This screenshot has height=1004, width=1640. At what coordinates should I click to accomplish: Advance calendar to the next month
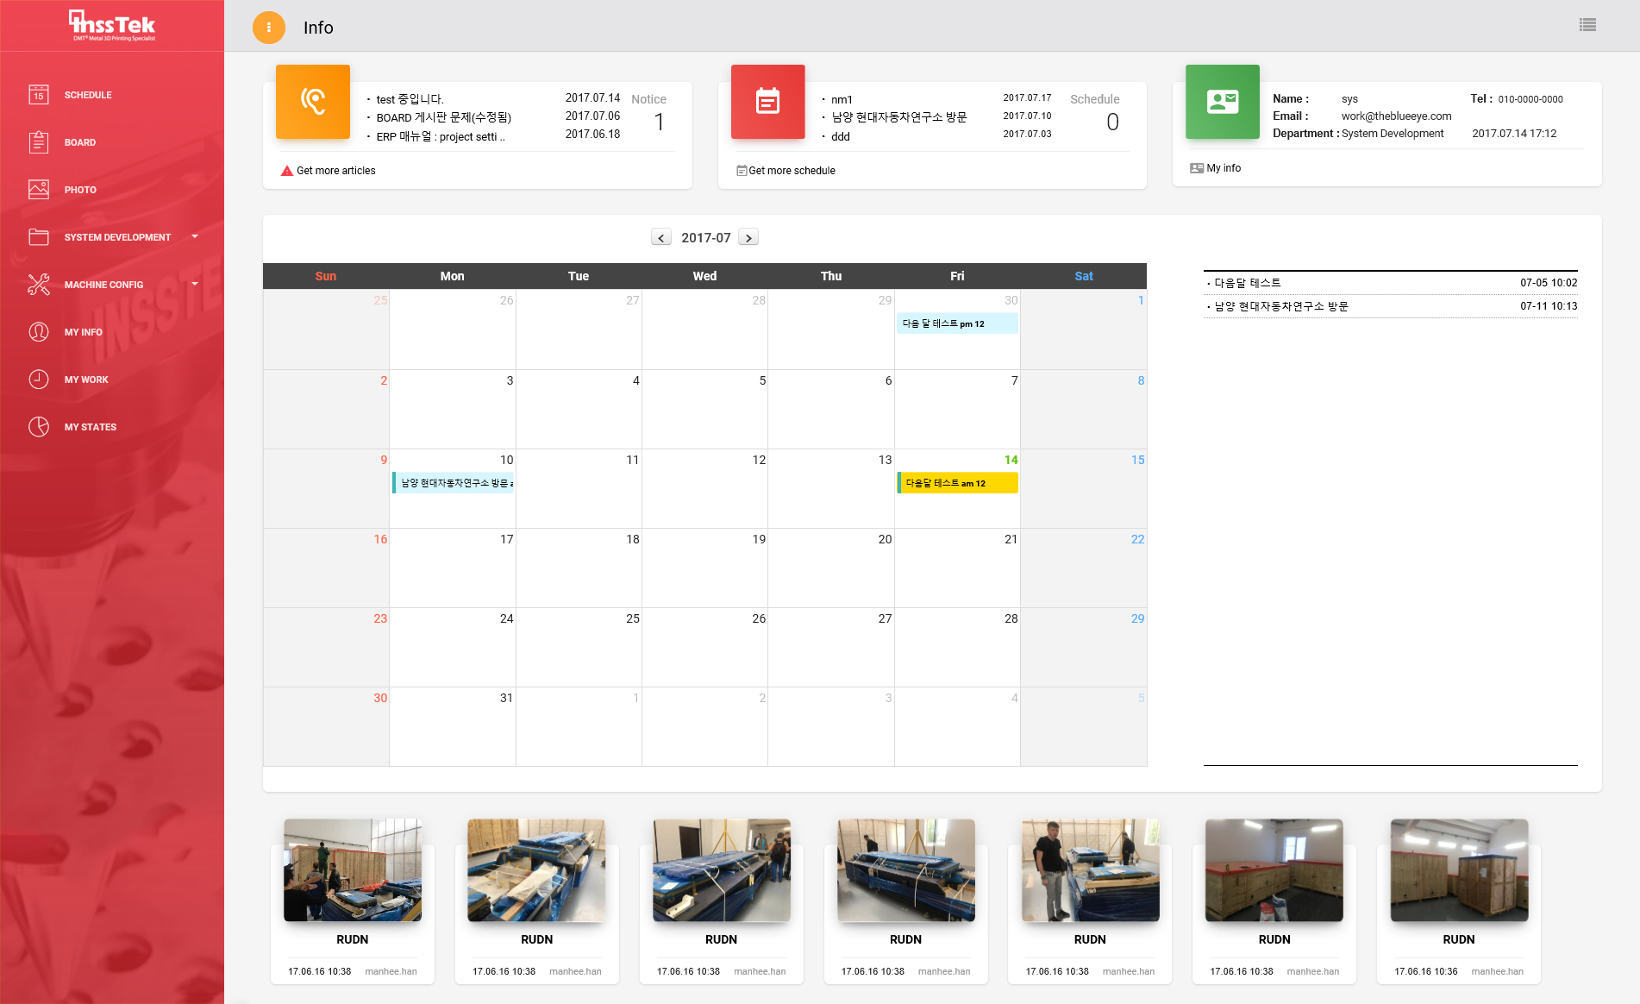click(748, 238)
